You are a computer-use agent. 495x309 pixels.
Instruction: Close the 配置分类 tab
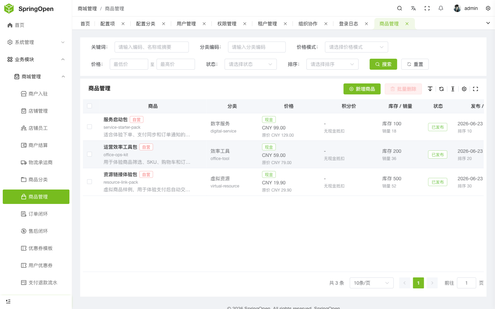(x=164, y=24)
